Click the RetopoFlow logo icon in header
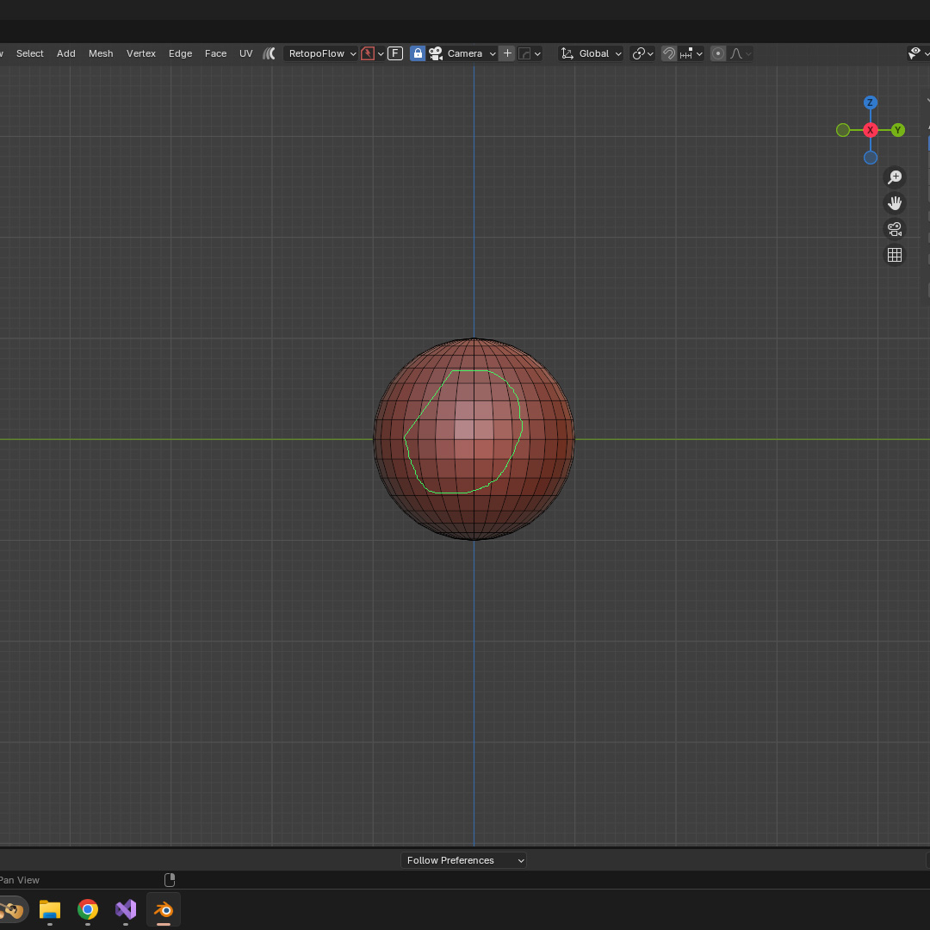The width and height of the screenshot is (930, 930). tap(270, 53)
